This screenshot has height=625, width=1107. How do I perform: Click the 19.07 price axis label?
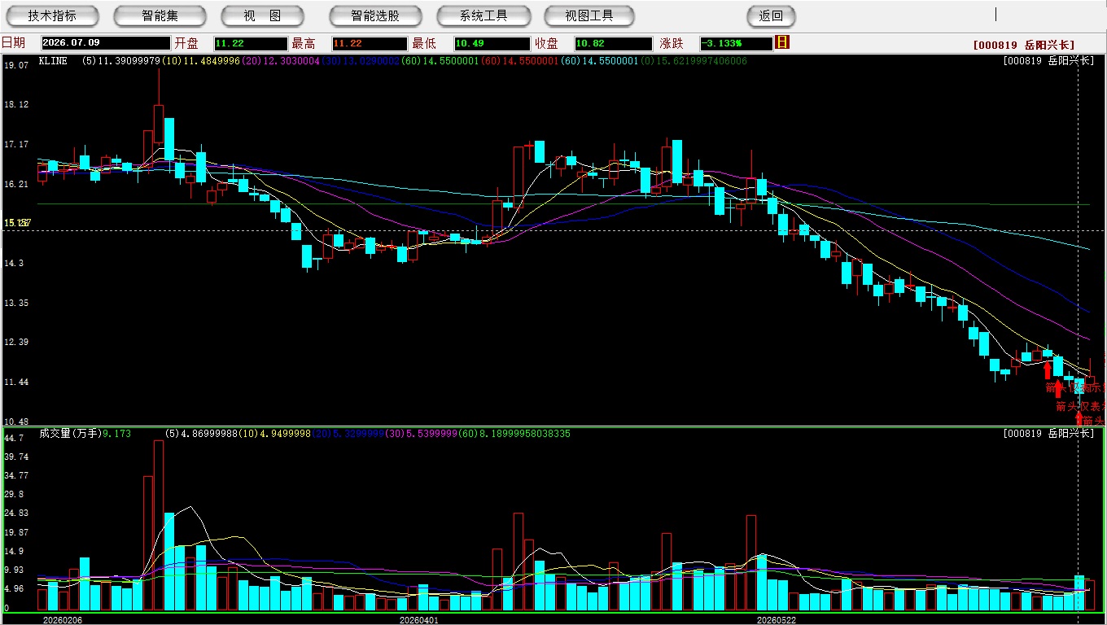tap(16, 64)
